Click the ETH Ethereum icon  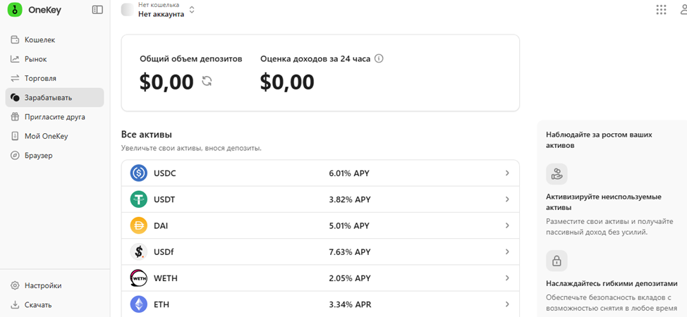139,304
